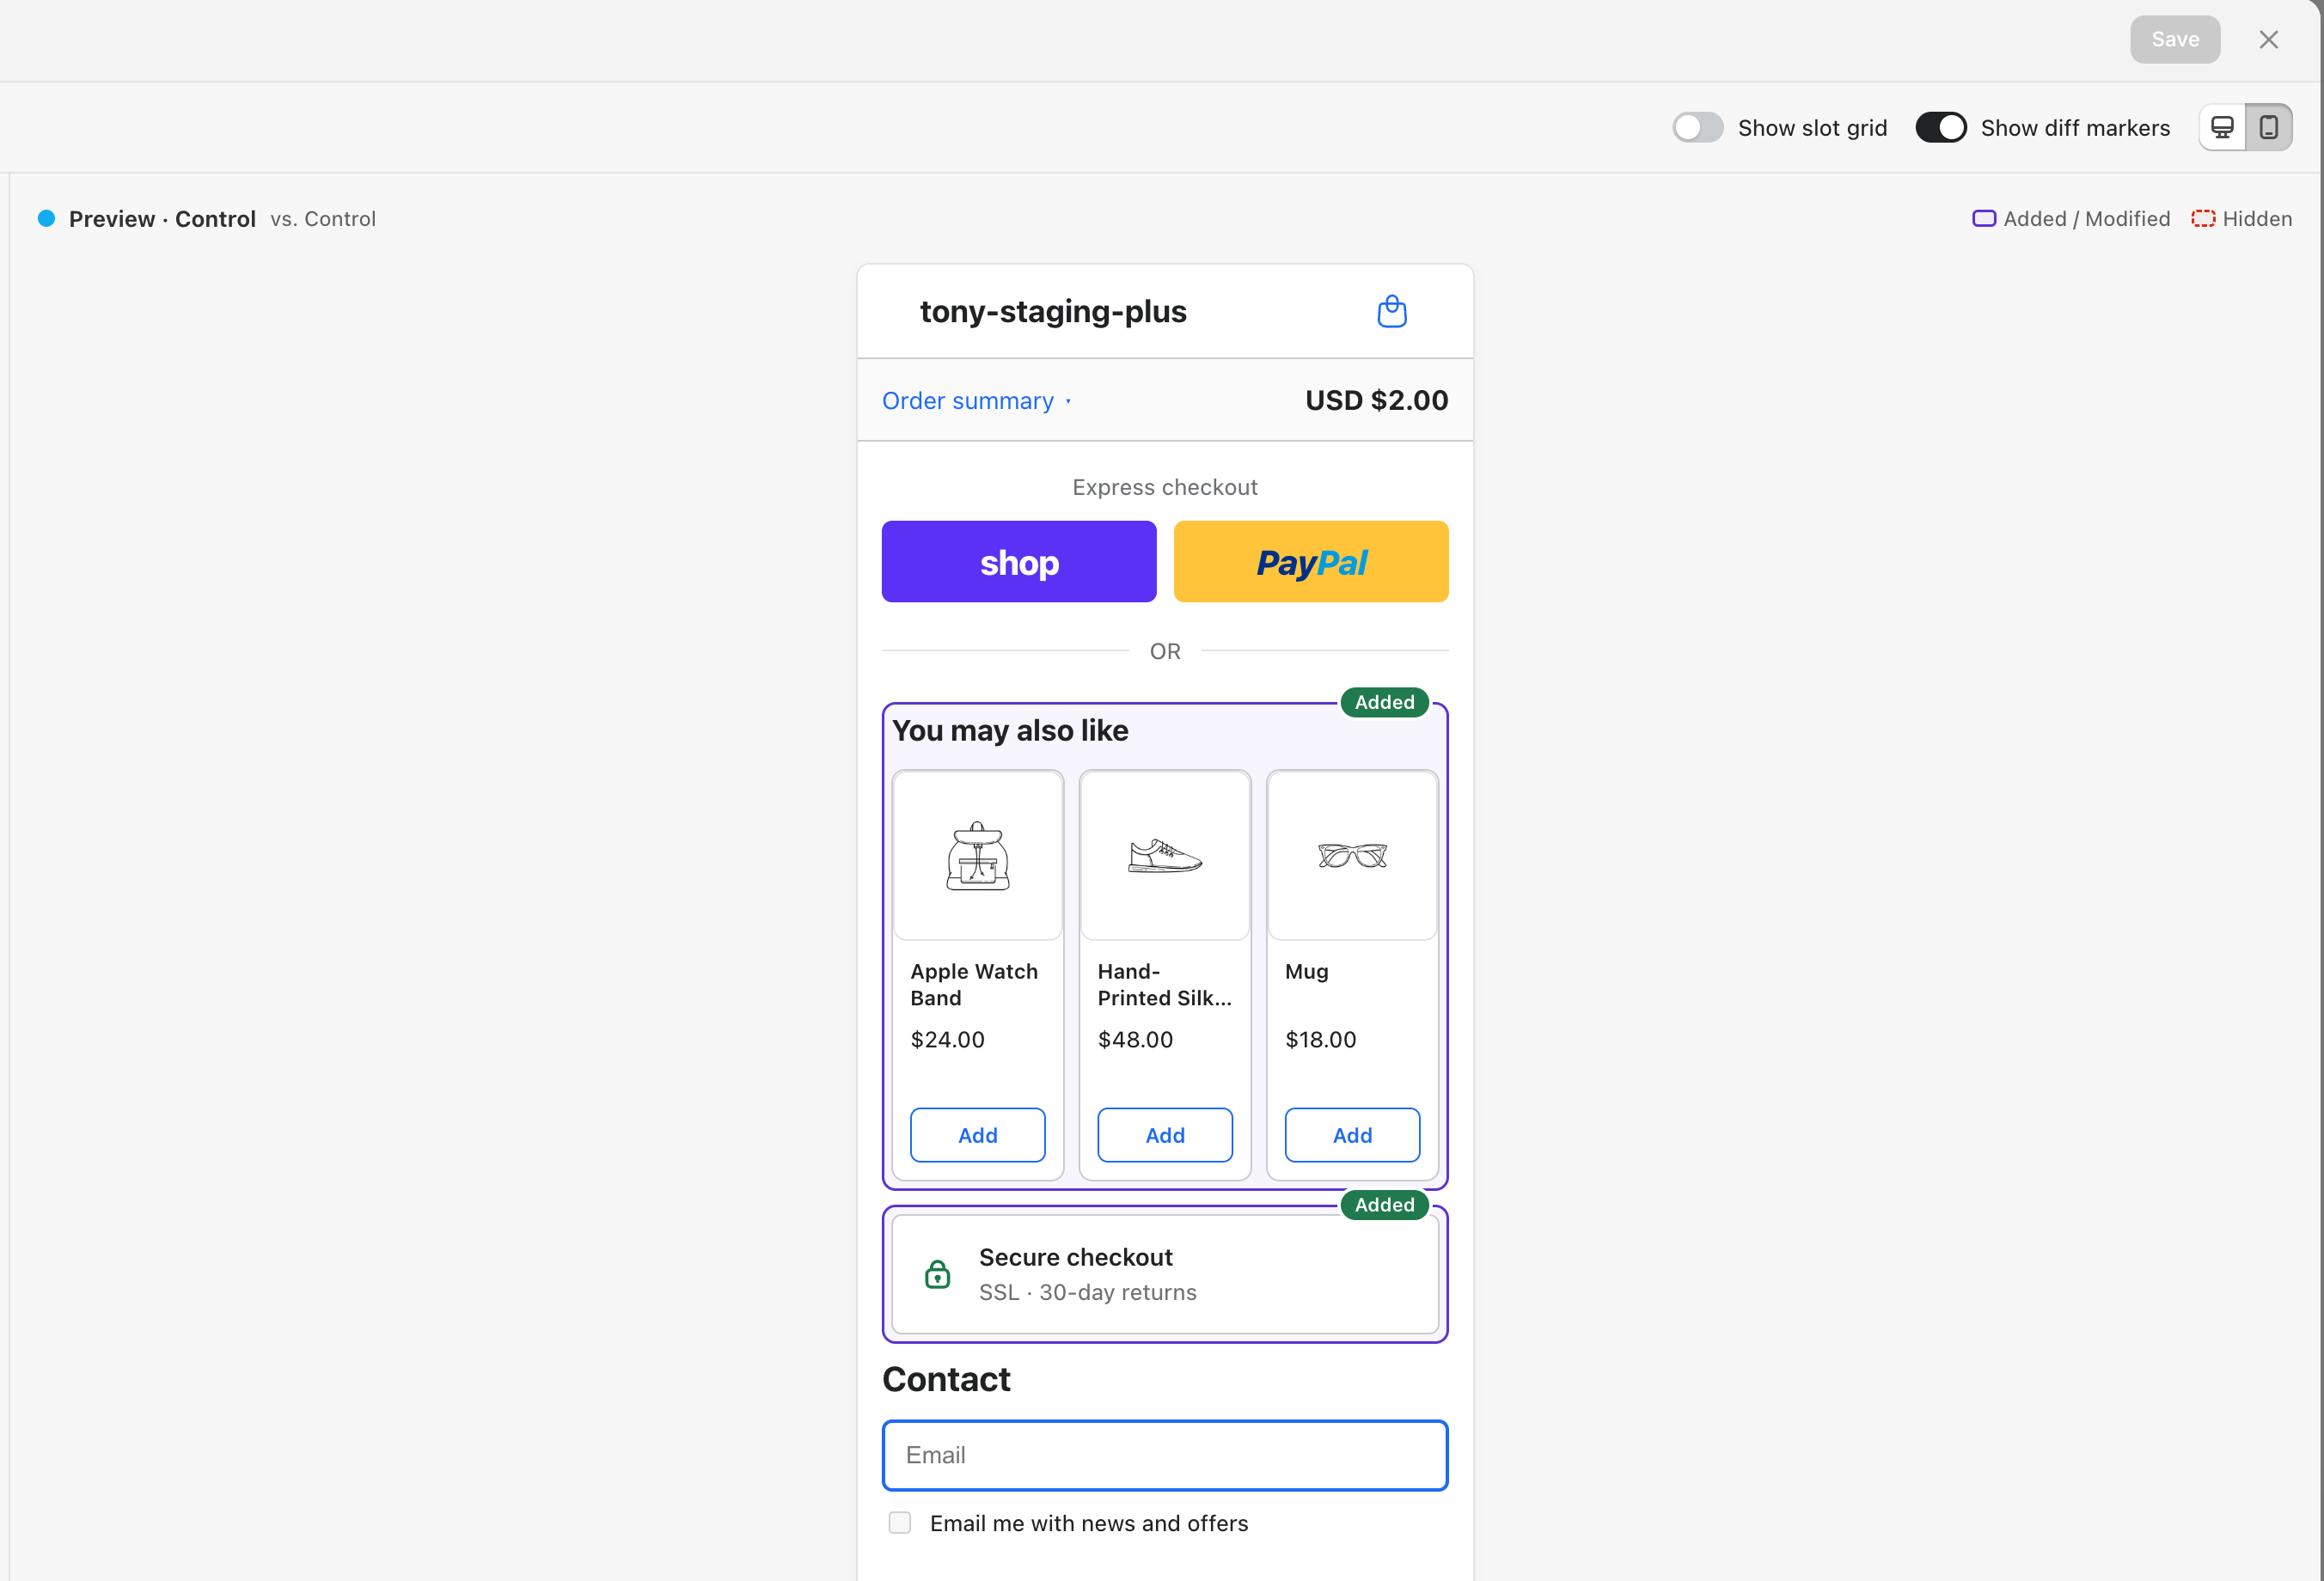Click the glasses product image
2324x1581 pixels.
coord(1352,855)
